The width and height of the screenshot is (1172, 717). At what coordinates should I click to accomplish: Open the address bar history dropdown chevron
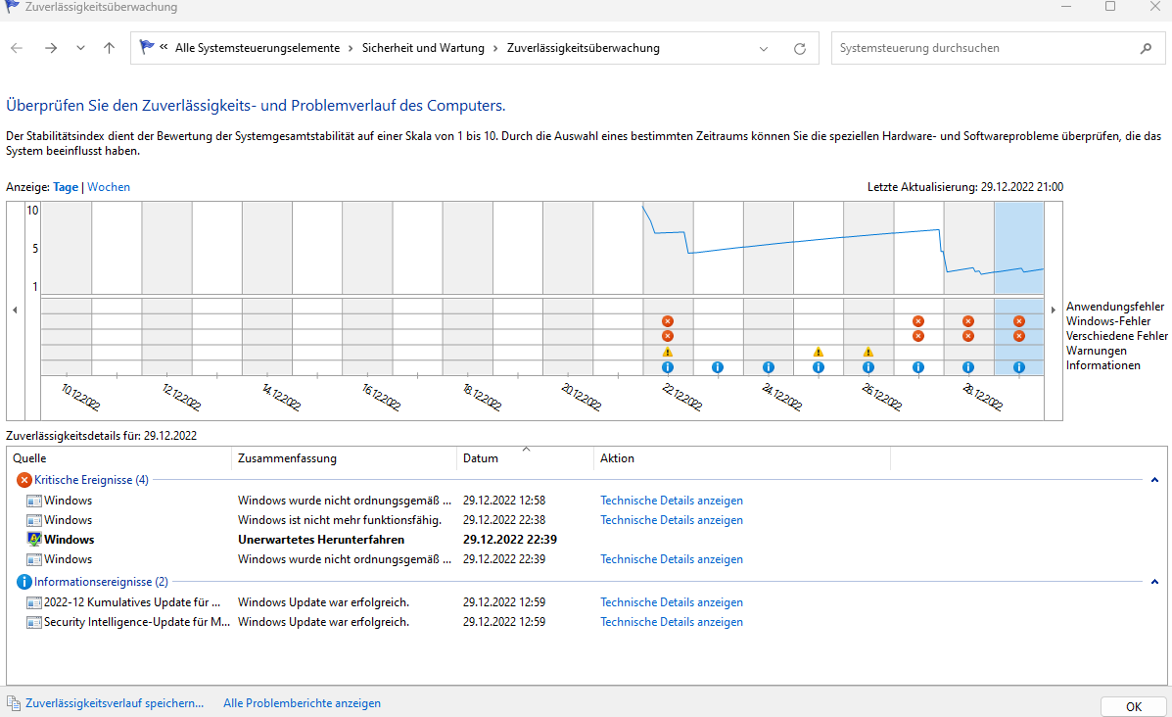point(763,49)
